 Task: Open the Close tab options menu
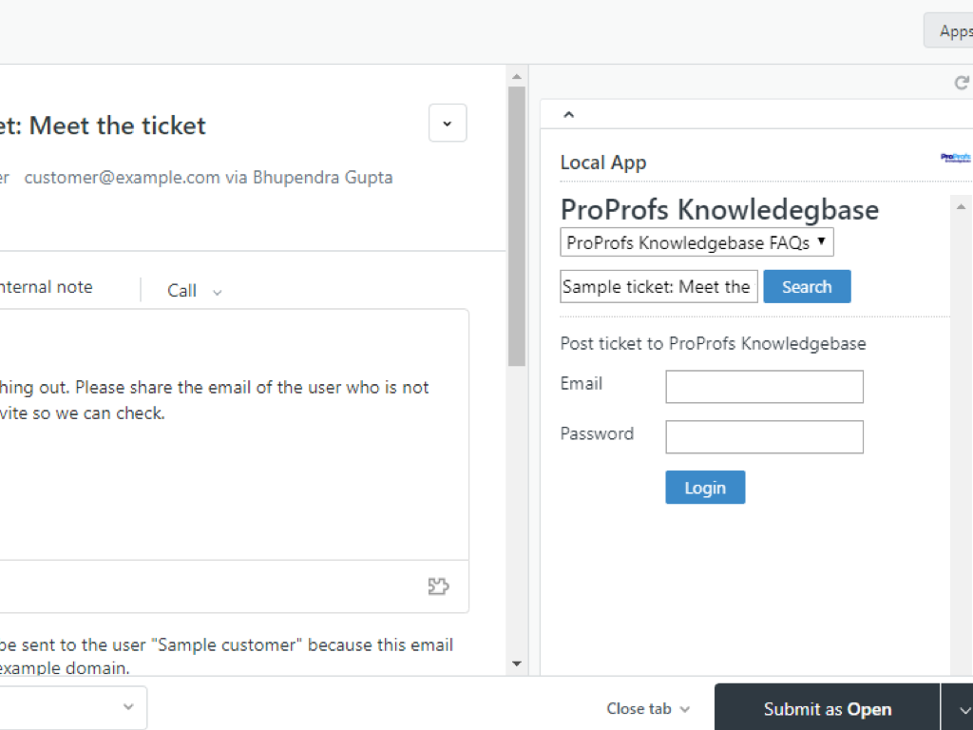pos(648,709)
